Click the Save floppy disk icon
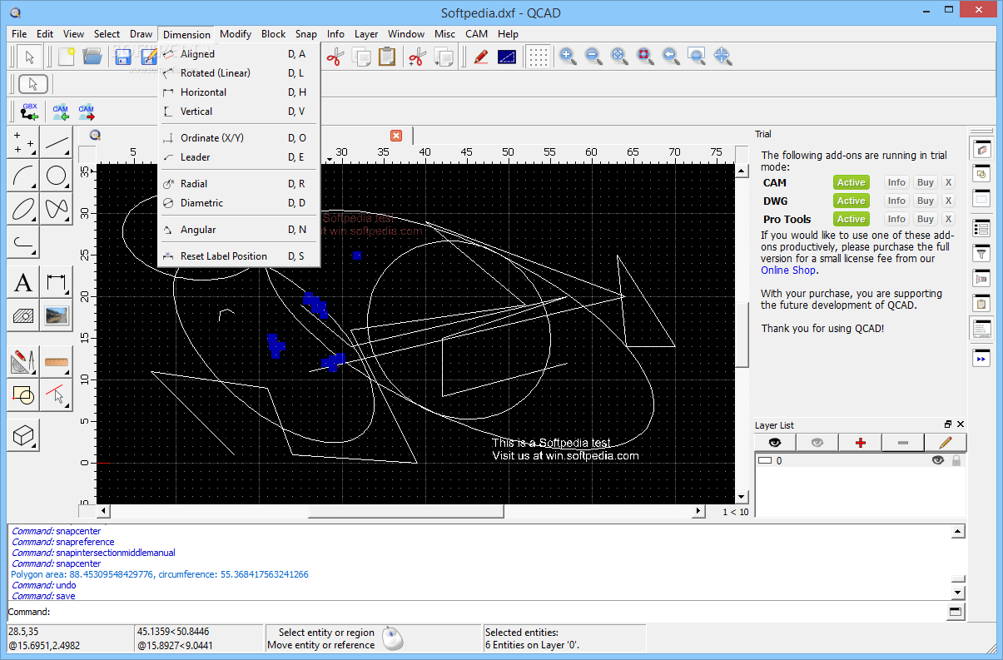Screen dimensions: 1003x660 point(123,57)
